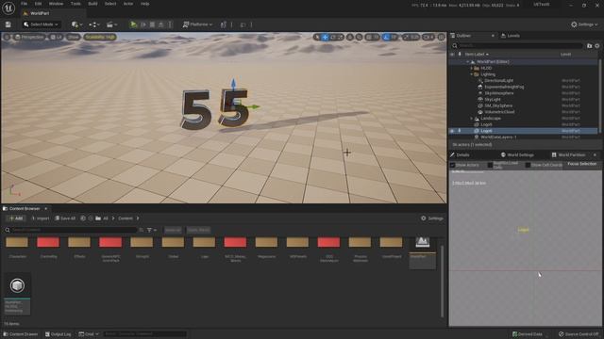The image size is (604, 339).
Task: Open the Edit menu
Action: click(38, 4)
